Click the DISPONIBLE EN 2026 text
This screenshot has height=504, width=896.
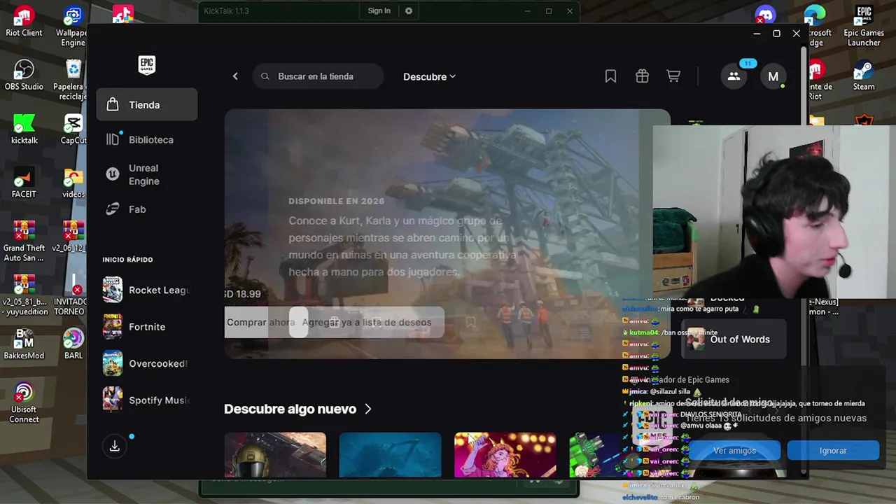pos(337,201)
